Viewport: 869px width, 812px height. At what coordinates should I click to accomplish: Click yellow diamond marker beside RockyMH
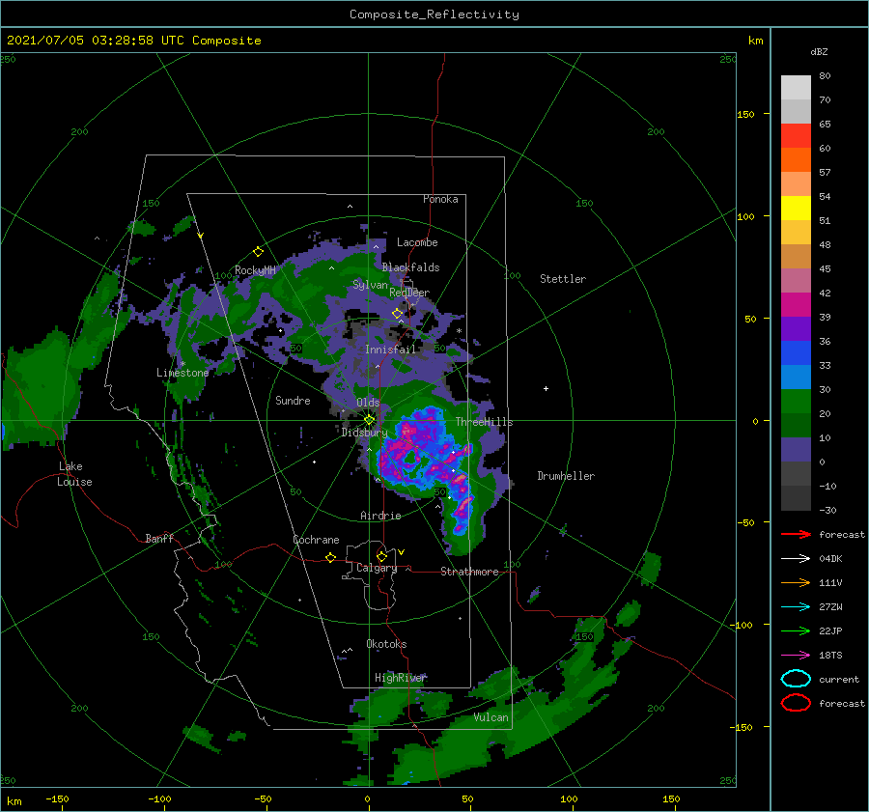coord(258,252)
